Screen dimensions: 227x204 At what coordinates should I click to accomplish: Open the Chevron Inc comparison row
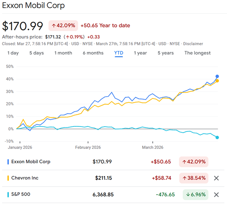point(25,178)
